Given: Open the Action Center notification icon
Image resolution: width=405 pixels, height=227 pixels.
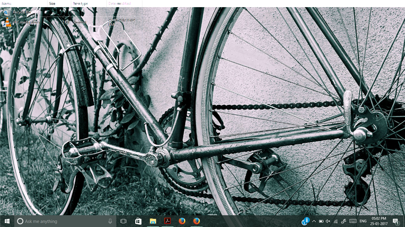Looking at the screenshot, I should coord(396,221).
